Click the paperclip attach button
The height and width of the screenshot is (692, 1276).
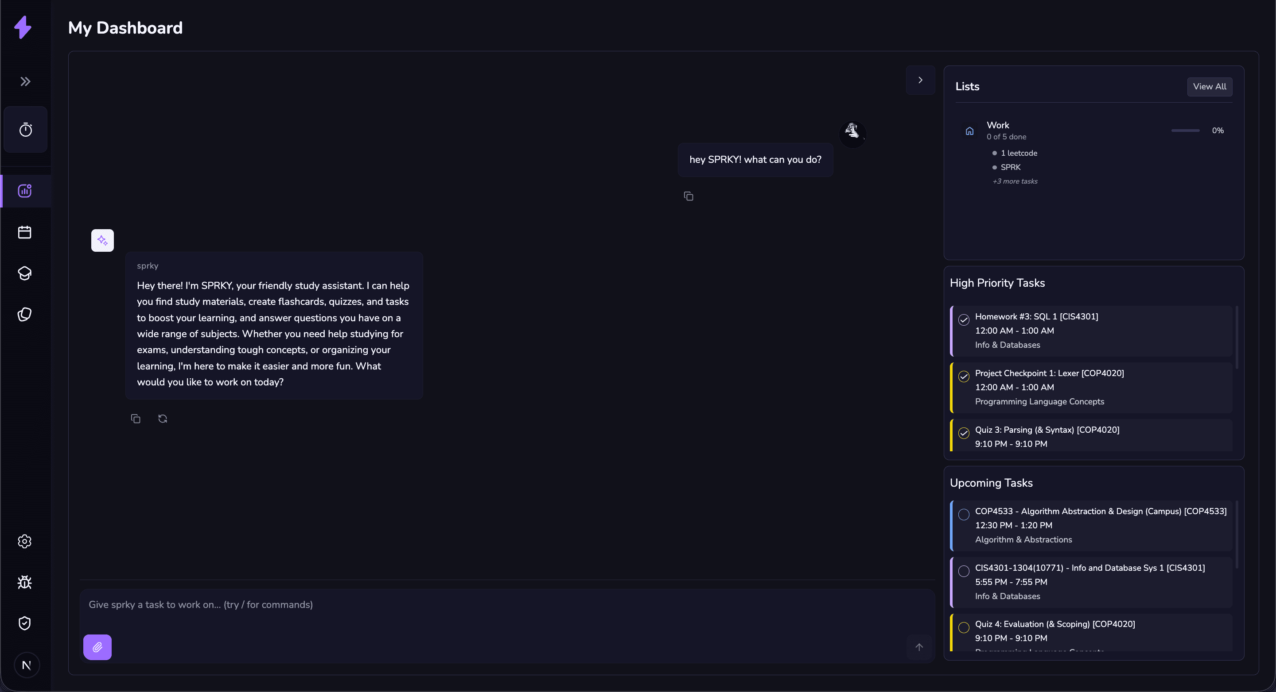(x=97, y=647)
